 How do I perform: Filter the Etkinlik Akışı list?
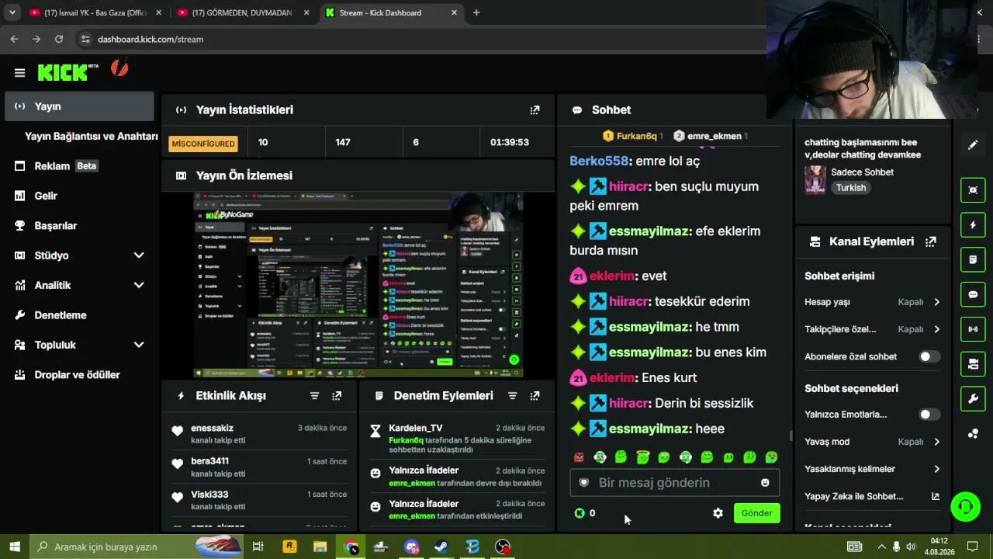coord(314,396)
